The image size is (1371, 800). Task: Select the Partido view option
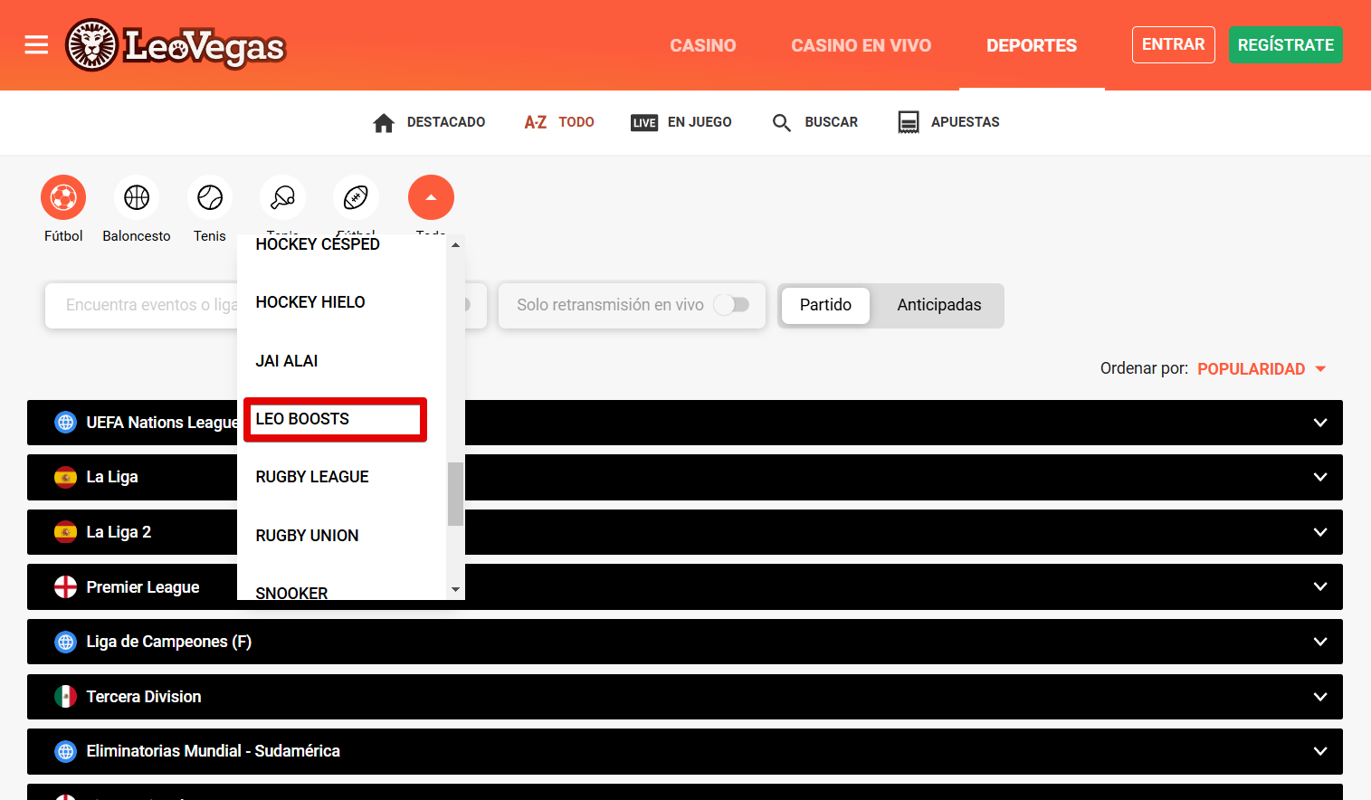tap(825, 305)
